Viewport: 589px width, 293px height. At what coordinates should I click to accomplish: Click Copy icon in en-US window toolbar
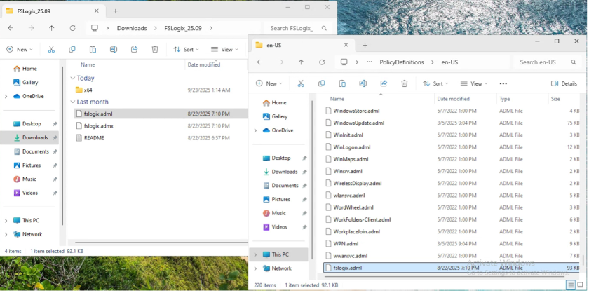coord(321,83)
